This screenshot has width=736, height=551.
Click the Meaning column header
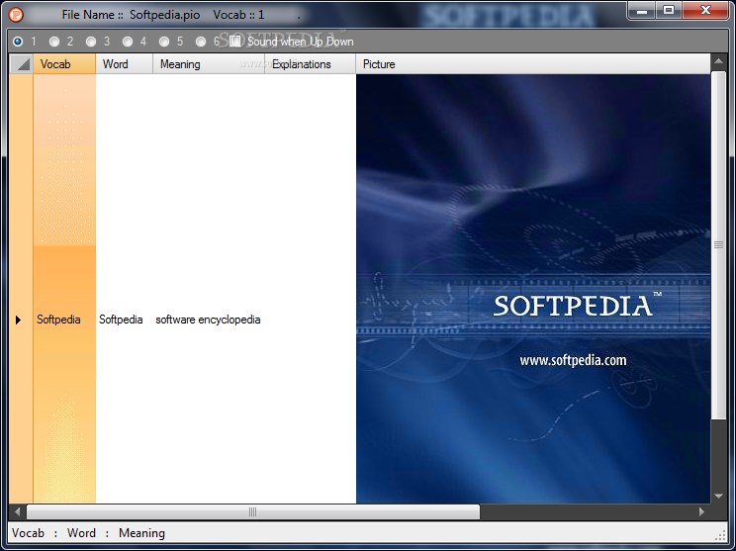click(209, 64)
